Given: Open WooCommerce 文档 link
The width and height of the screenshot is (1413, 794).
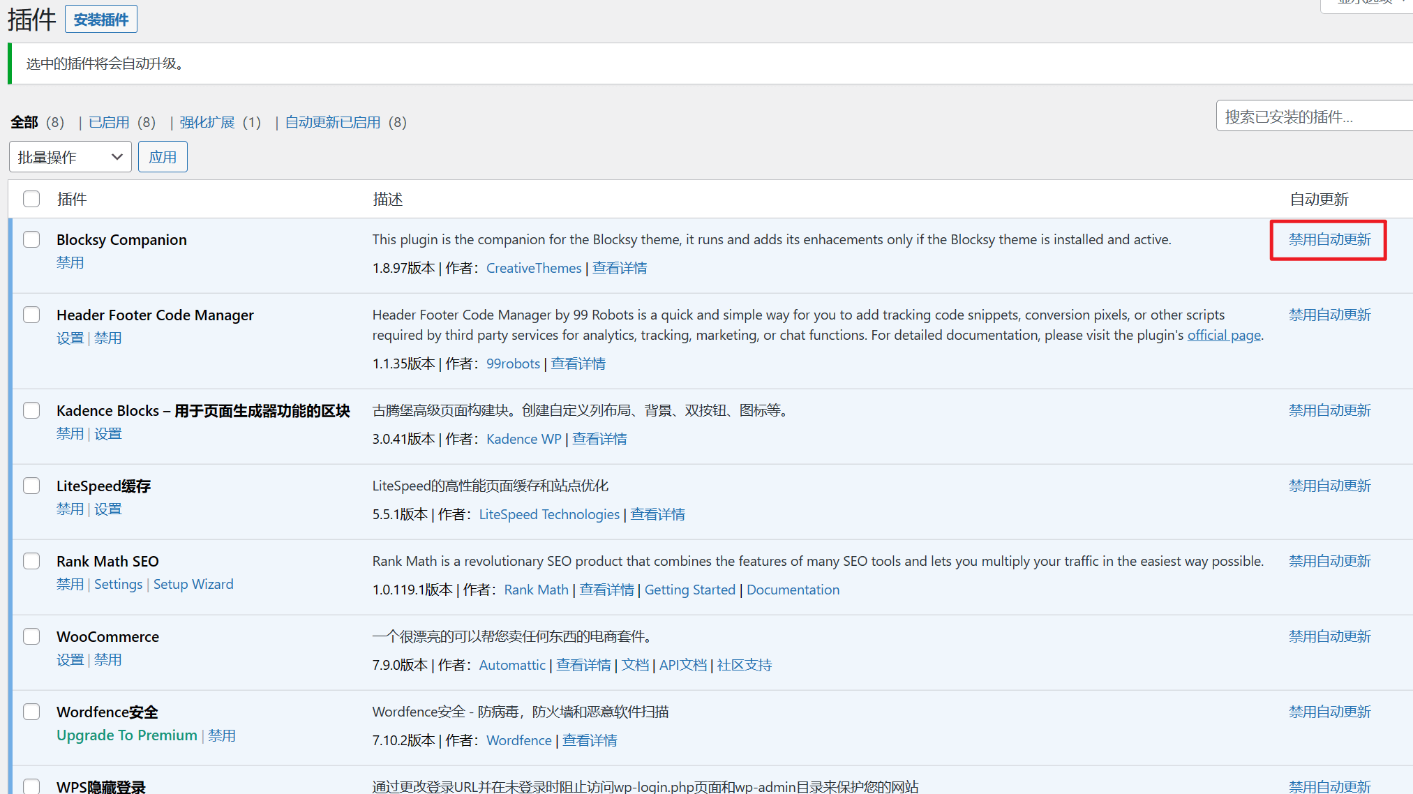Looking at the screenshot, I should (x=635, y=665).
